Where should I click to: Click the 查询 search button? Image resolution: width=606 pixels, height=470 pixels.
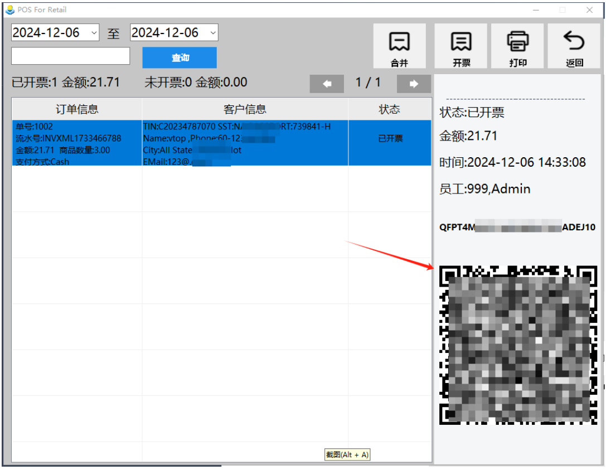(180, 57)
